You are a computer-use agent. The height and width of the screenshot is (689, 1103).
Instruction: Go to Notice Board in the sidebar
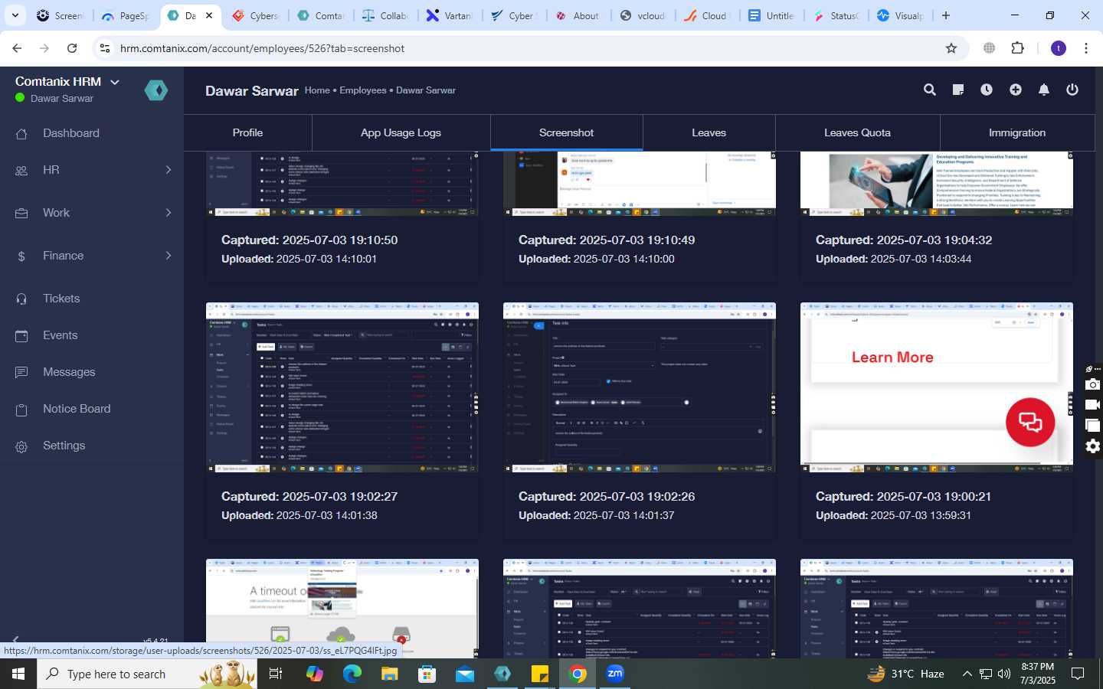pyautogui.click(x=77, y=409)
